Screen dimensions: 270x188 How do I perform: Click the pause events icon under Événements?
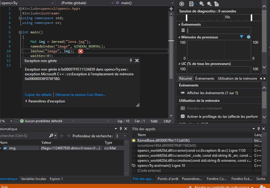point(183,30)
